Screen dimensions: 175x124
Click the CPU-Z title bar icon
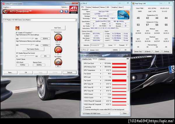coord(81,3)
